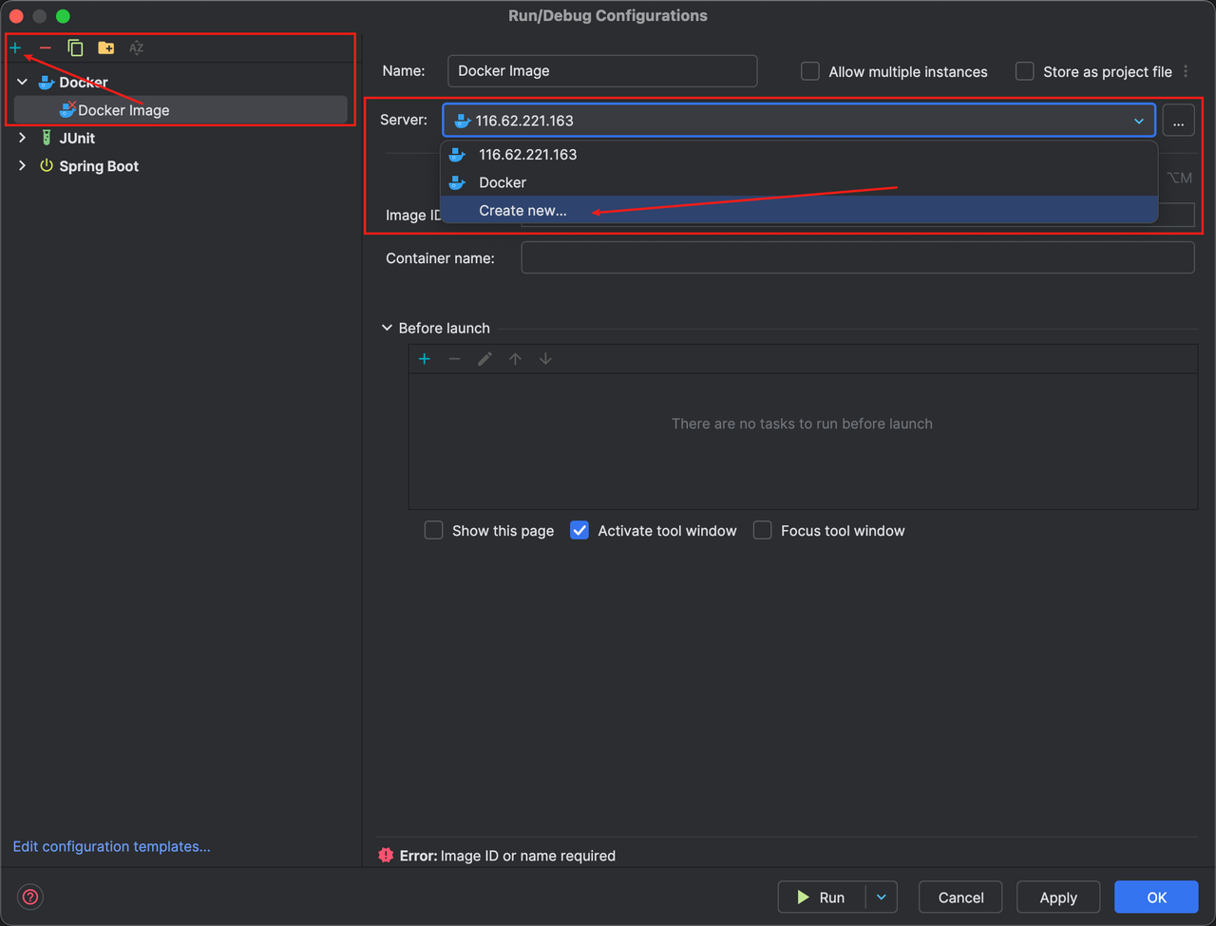This screenshot has width=1216, height=926.
Task: Open the dropdown arrow beside Run
Action: tap(882, 898)
